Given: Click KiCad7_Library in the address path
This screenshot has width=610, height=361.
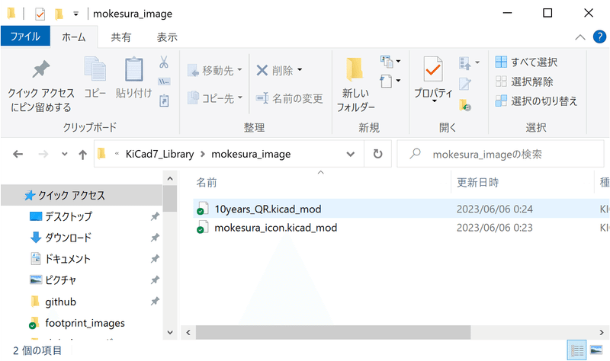Looking at the screenshot, I should (159, 155).
